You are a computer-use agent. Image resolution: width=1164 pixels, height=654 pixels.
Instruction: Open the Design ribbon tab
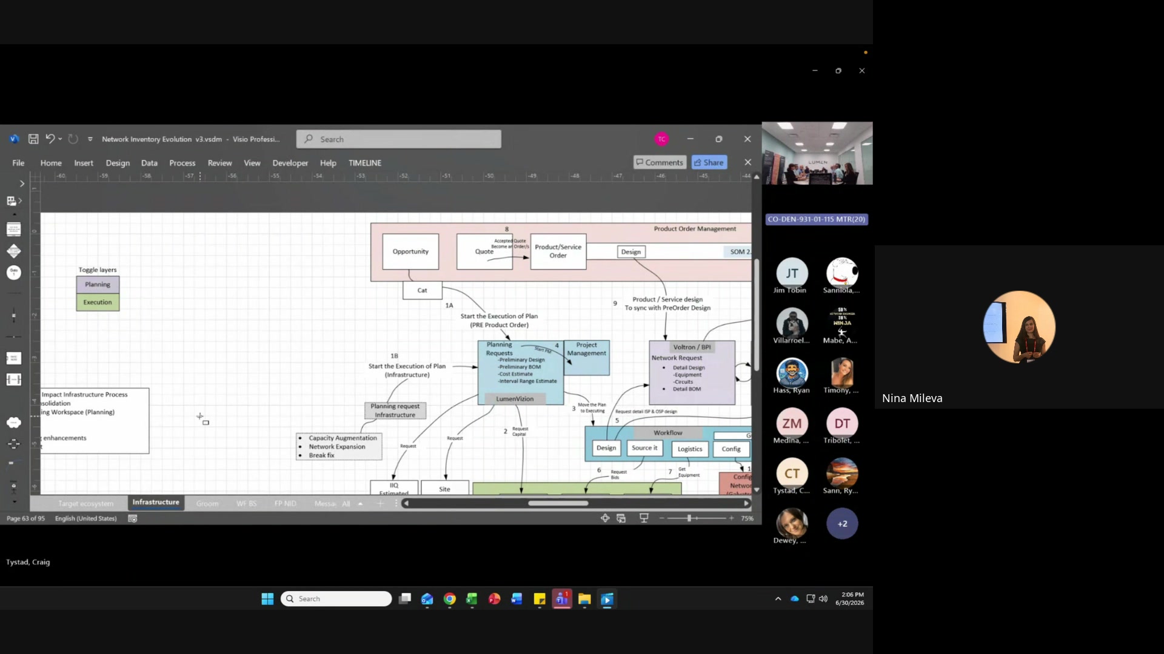(x=118, y=163)
